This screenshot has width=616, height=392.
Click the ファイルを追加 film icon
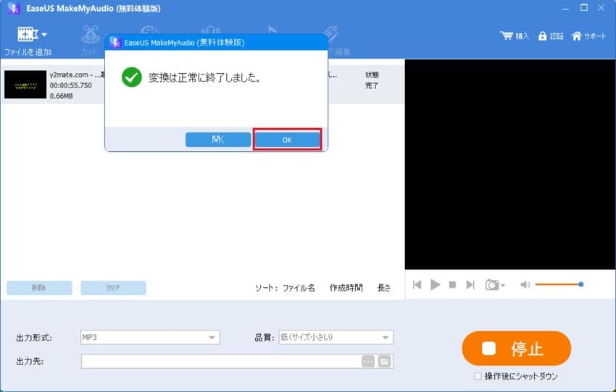click(27, 35)
